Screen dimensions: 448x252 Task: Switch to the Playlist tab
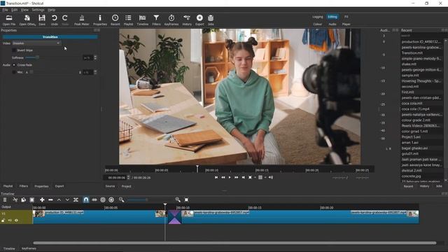(x=8, y=186)
